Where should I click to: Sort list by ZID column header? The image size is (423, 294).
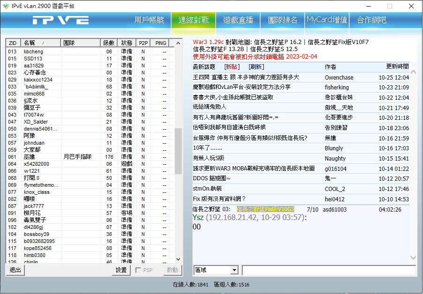point(13,43)
